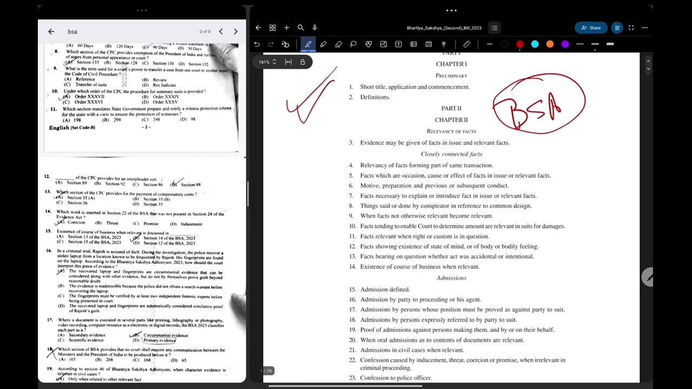Open split-view multitasking dots above the left app

[x=142, y=10]
